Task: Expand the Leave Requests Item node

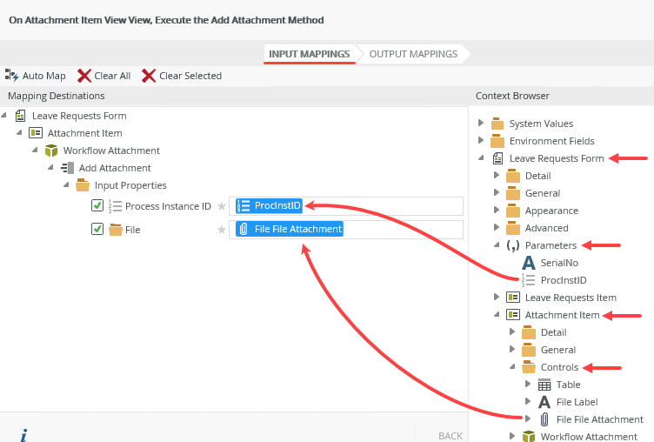Action: click(x=496, y=298)
